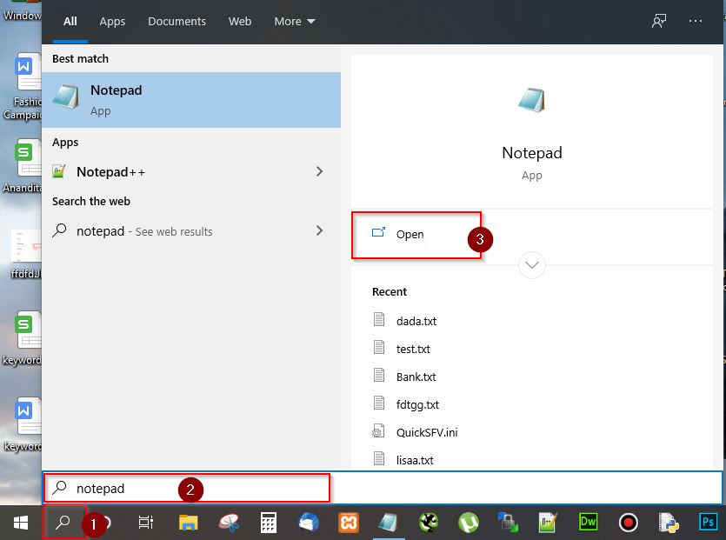Launch Python from the taskbar
The width and height of the screenshot is (726, 540).
pyautogui.click(x=668, y=523)
